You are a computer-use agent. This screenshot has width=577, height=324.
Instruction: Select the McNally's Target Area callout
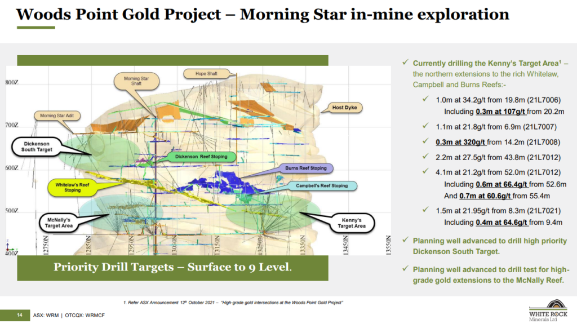[x=59, y=223]
